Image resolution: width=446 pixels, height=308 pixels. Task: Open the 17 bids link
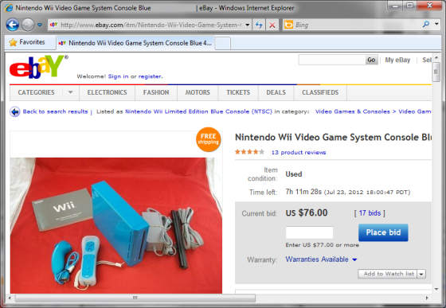[x=370, y=213]
